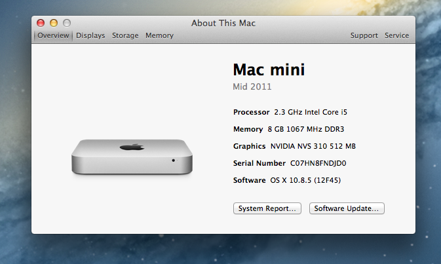Click the Mid 2011 model text
This screenshot has height=264, width=441.
[x=252, y=86]
